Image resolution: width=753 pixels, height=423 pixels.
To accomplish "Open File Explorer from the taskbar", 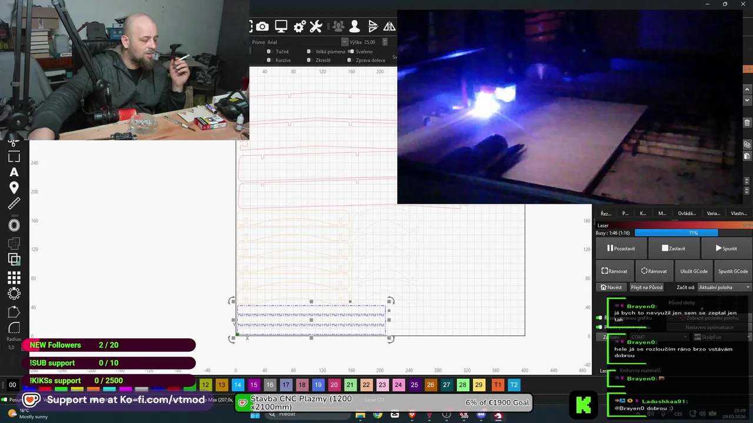I will (359, 415).
